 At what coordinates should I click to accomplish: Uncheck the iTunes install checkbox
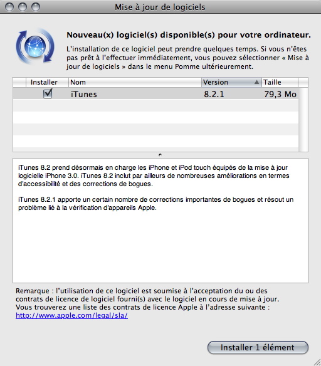(48, 94)
